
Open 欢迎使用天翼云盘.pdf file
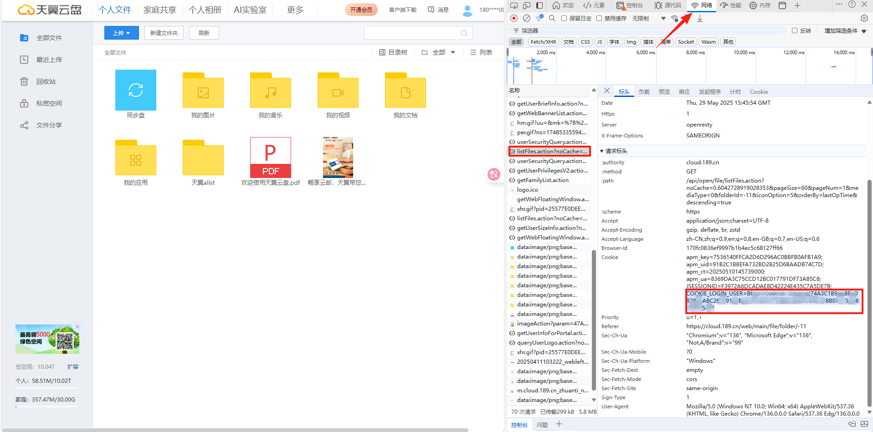pyautogui.click(x=271, y=162)
